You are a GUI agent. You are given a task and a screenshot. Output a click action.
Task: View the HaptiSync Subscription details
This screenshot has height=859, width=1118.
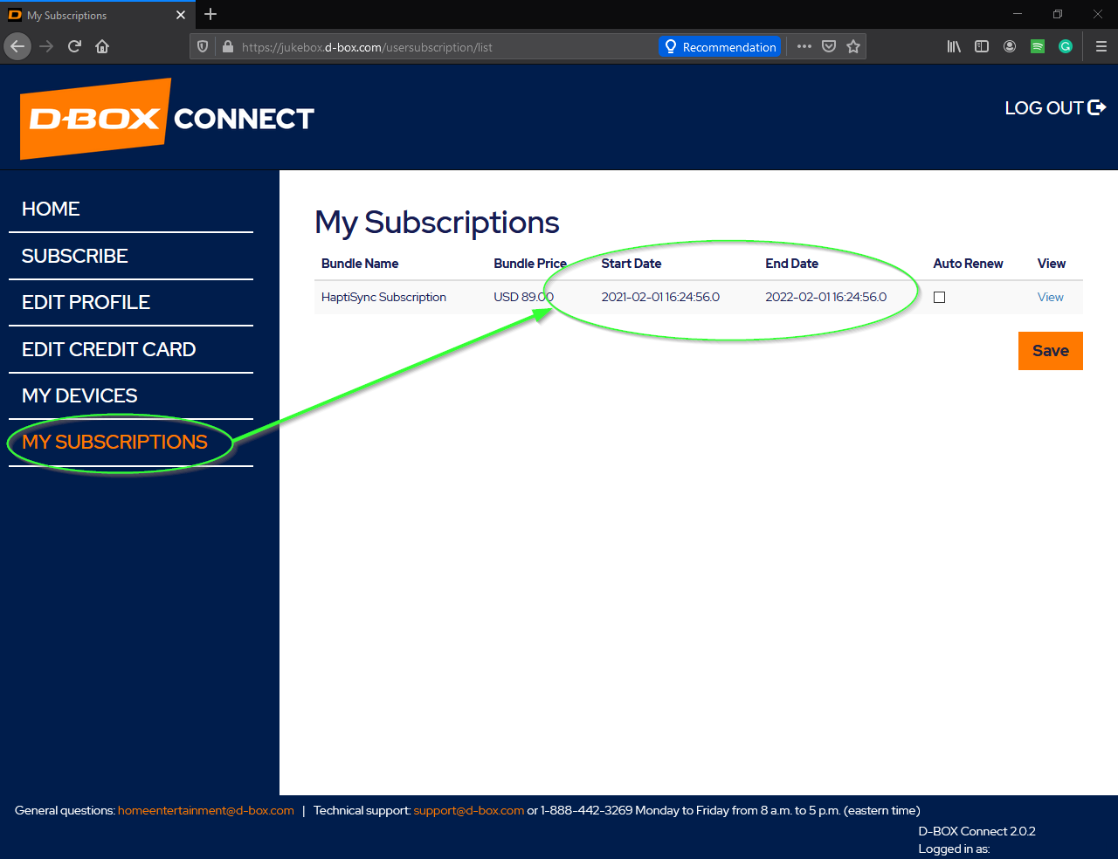[x=1050, y=297]
